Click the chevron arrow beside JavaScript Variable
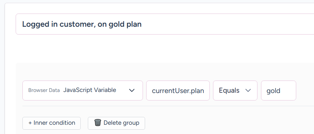This screenshot has width=314, height=134. pyautogui.click(x=132, y=91)
